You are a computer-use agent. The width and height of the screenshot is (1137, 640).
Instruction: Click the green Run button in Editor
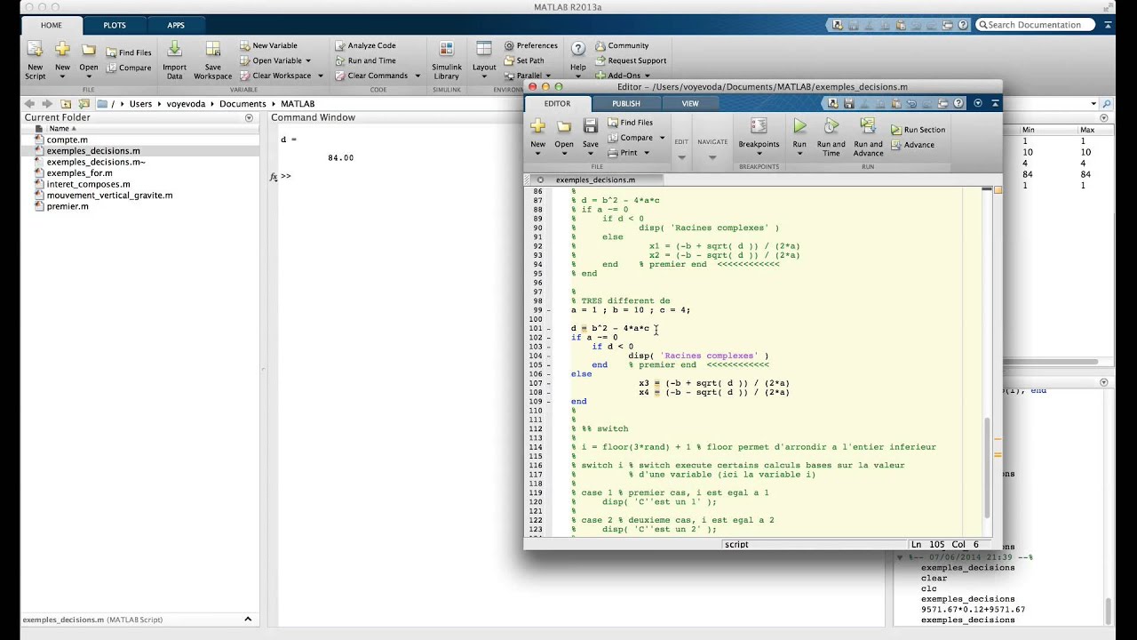click(x=799, y=126)
